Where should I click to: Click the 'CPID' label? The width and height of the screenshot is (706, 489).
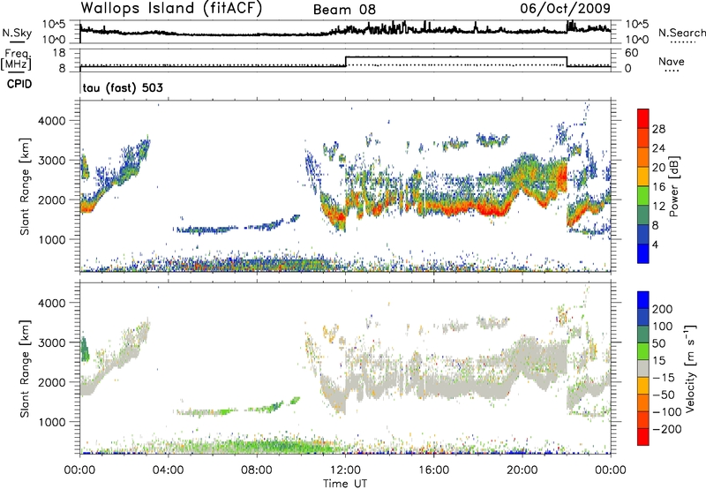pyautogui.click(x=19, y=84)
